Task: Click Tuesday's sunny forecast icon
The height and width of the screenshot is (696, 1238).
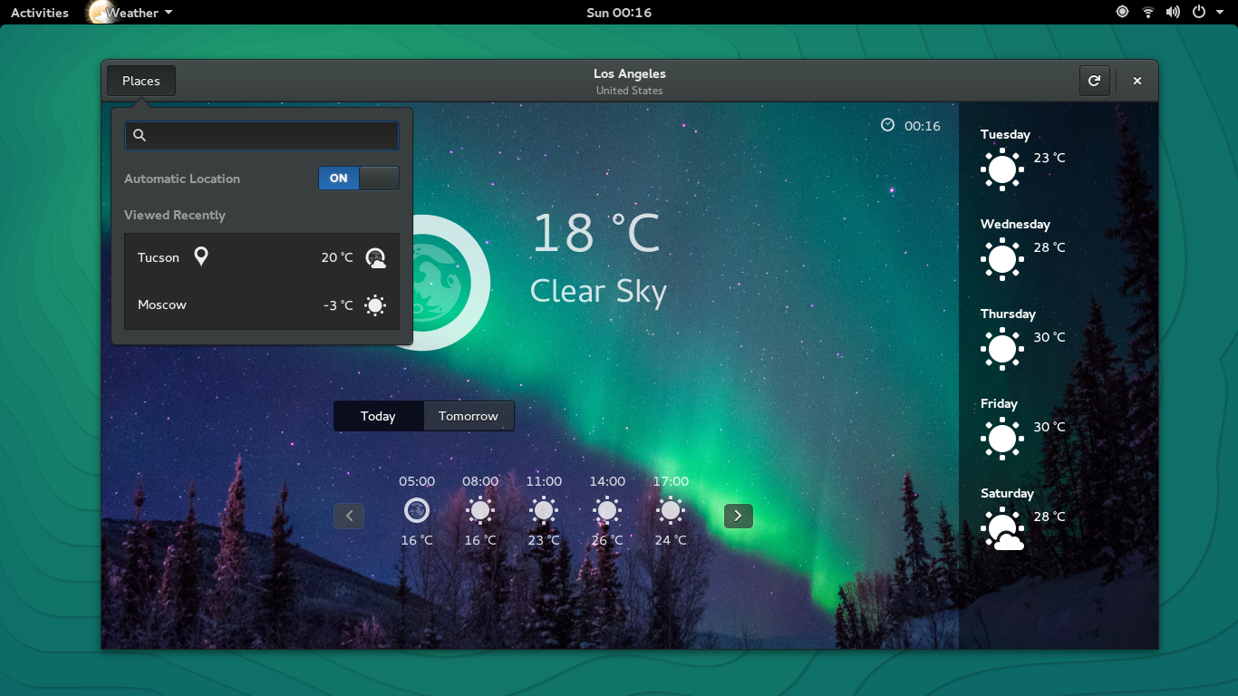Action: (x=1002, y=169)
